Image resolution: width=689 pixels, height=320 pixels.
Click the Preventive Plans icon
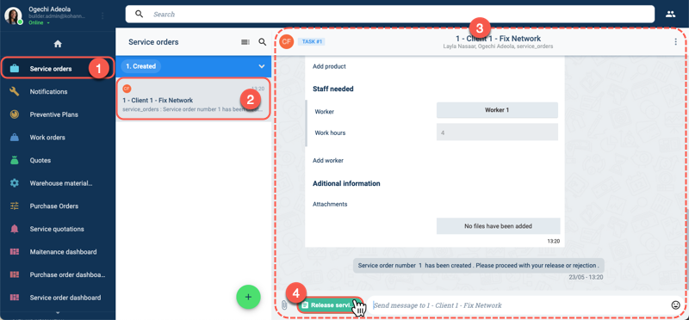coord(15,114)
